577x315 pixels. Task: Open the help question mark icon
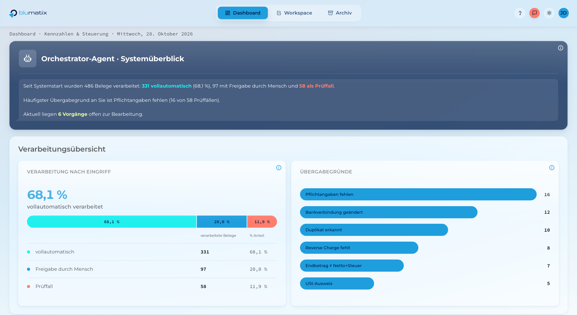(520, 13)
